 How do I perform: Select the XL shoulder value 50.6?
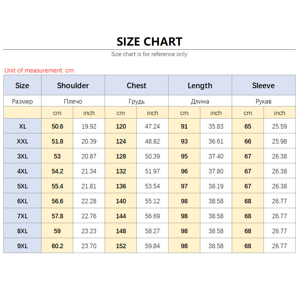(57, 126)
